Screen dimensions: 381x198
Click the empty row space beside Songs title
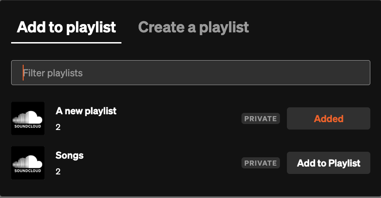click(162, 163)
